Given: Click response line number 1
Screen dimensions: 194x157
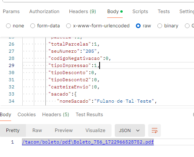Looking at the screenshot, I should click(12, 142).
